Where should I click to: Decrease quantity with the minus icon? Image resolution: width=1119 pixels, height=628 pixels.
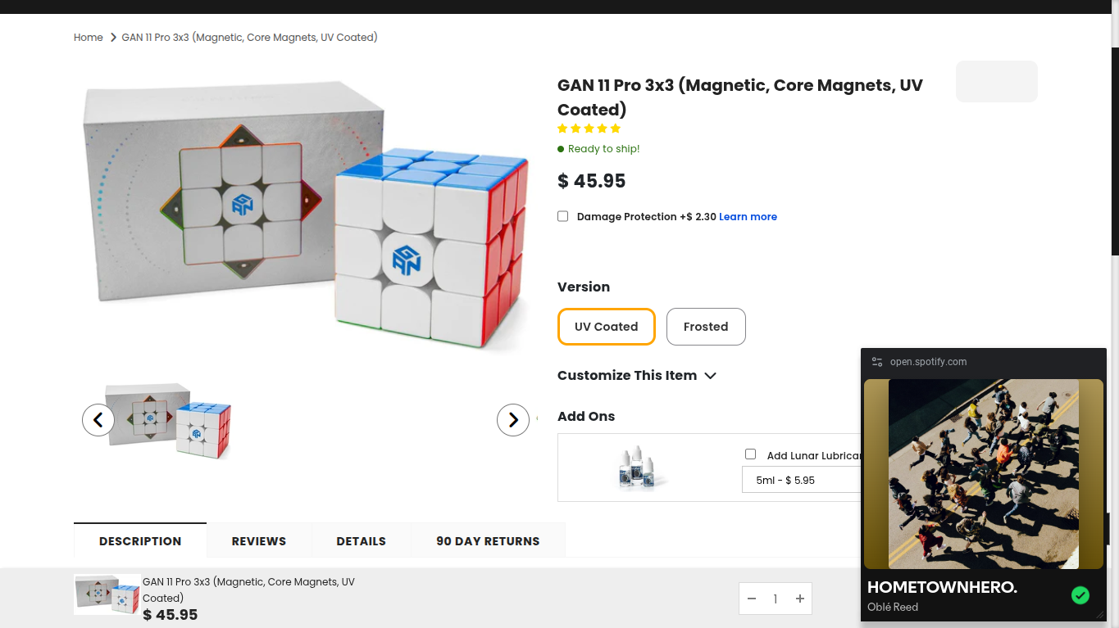coord(752,599)
